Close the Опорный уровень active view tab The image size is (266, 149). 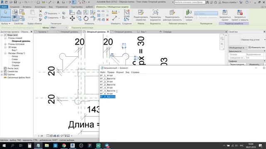108,32
